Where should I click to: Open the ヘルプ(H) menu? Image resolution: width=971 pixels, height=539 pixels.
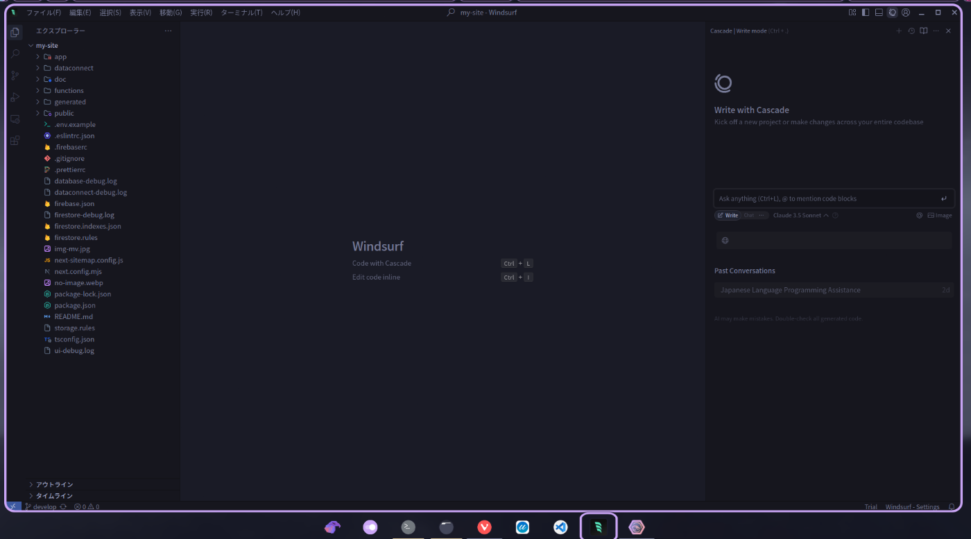[x=286, y=12]
